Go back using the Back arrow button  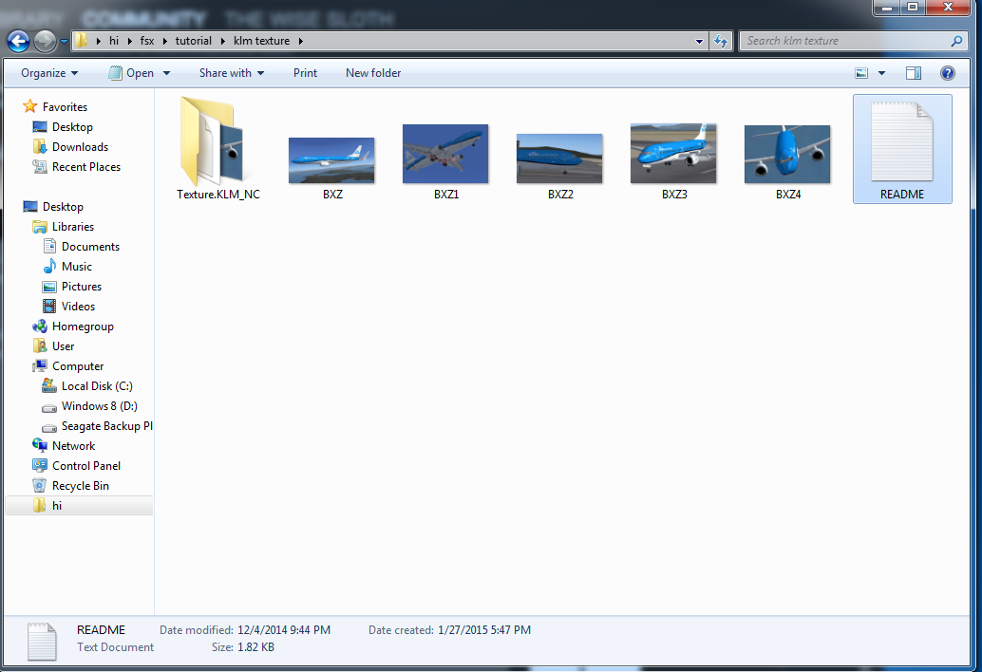tap(18, 42)
